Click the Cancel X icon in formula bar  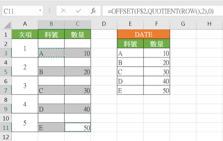click(x=63, y=11)
